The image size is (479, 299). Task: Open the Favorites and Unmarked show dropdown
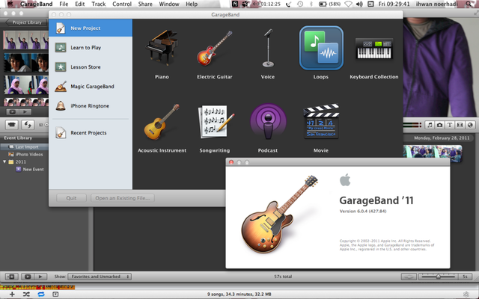pos(100,277)
